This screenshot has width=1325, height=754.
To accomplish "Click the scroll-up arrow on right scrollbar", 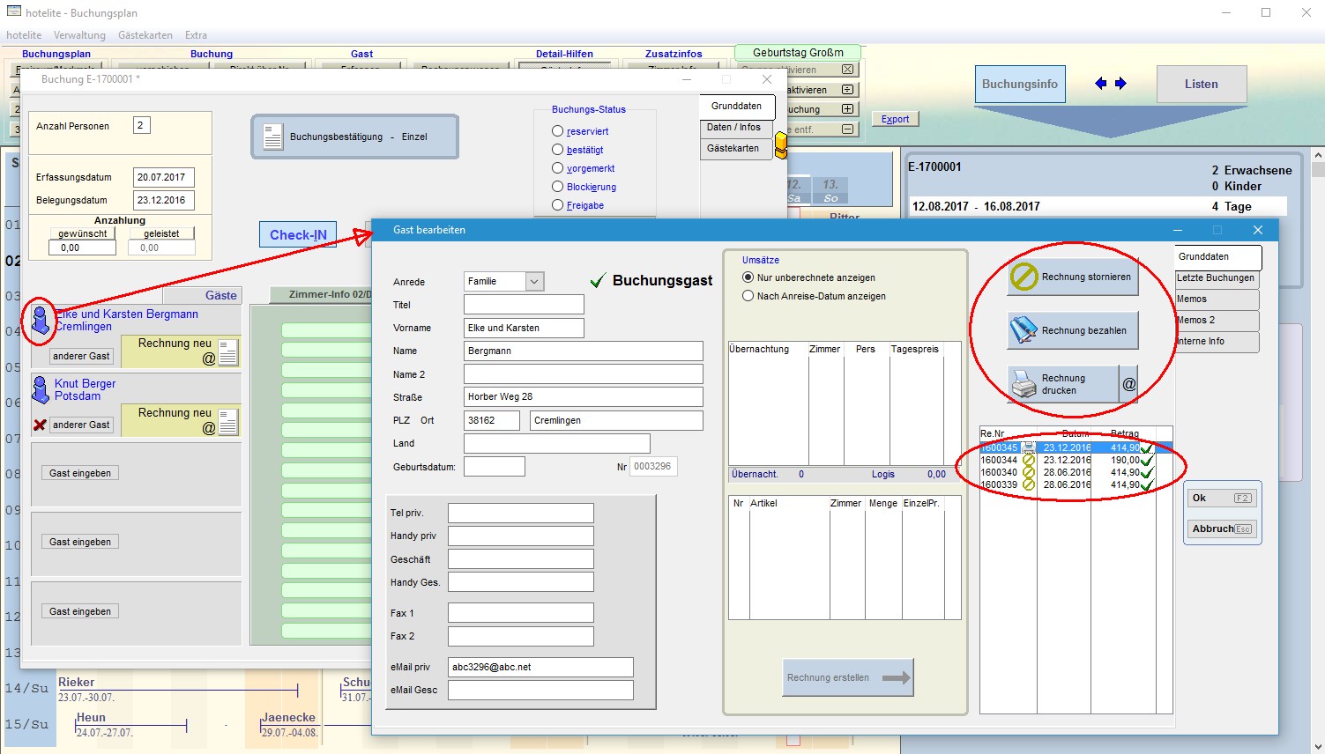I will [x=1318, y=157].
